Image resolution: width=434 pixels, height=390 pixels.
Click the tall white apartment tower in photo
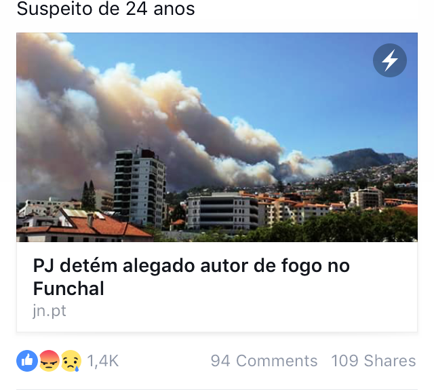pyautogui.click(x=139, y=189)
